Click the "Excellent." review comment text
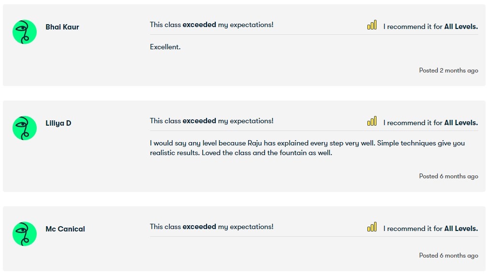This screenshot has height=274, width=488. pyautogui.click(x=165, y=47)
